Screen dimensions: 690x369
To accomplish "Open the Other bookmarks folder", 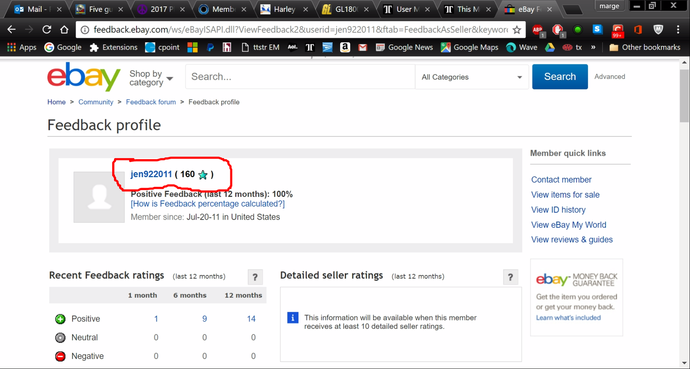I will (x=645, y=47).
